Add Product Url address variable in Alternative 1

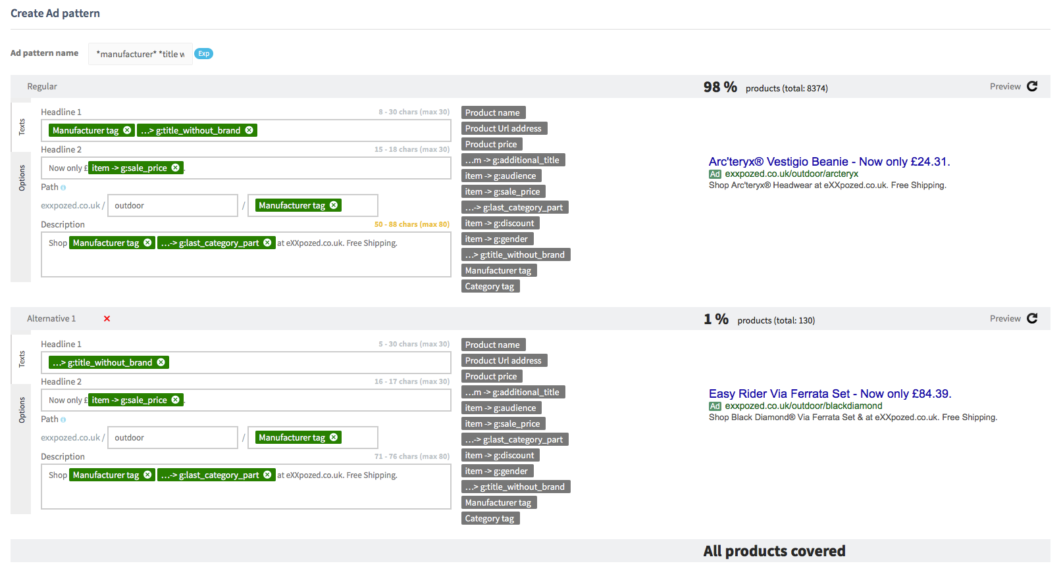pyautogui.click(x=504, y=360)
